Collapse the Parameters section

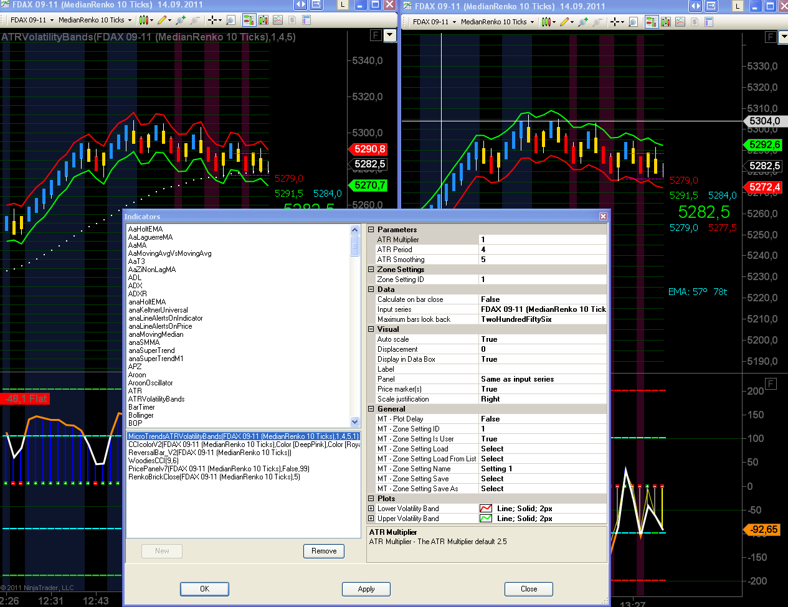tap(371, 230)
